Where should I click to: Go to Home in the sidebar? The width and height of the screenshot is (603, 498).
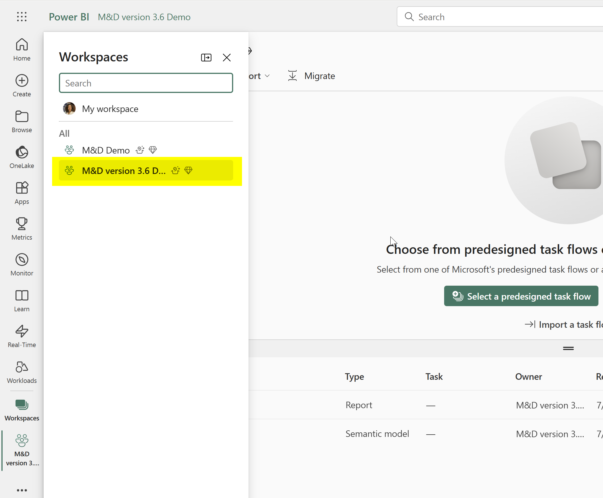click(x=22, y=50)
